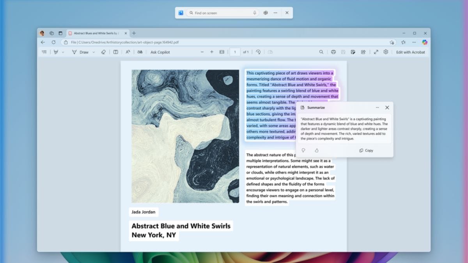The image size is (468, 263).
Task: Click the 'Jada Jordan' text
Action: click(144, 212)
